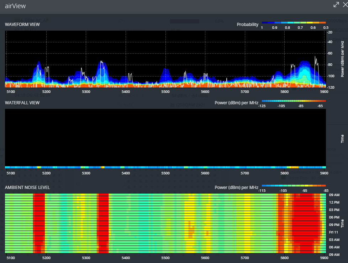The image size is (348, 263).
Task: Click the expand airView fullscreen icon
Action: (x=336, y=5)
